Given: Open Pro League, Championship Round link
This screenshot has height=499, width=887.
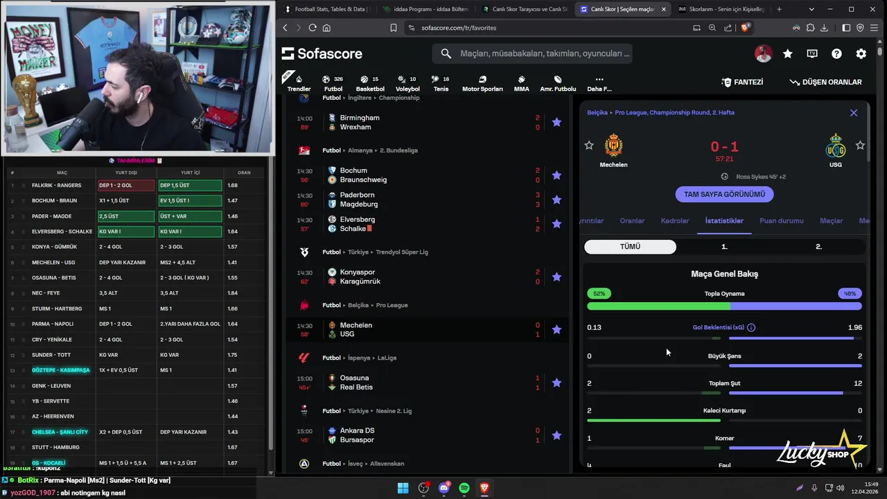Looking at the screenshot, I should click(x=675, y=112).
